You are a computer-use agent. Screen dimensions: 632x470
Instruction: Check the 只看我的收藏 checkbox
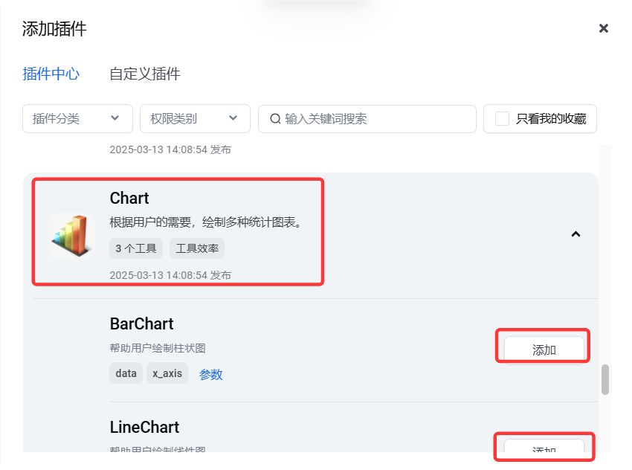(502, 119)
